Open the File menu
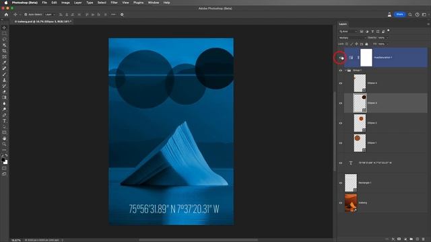431x242 pixels. coord(44,3)
